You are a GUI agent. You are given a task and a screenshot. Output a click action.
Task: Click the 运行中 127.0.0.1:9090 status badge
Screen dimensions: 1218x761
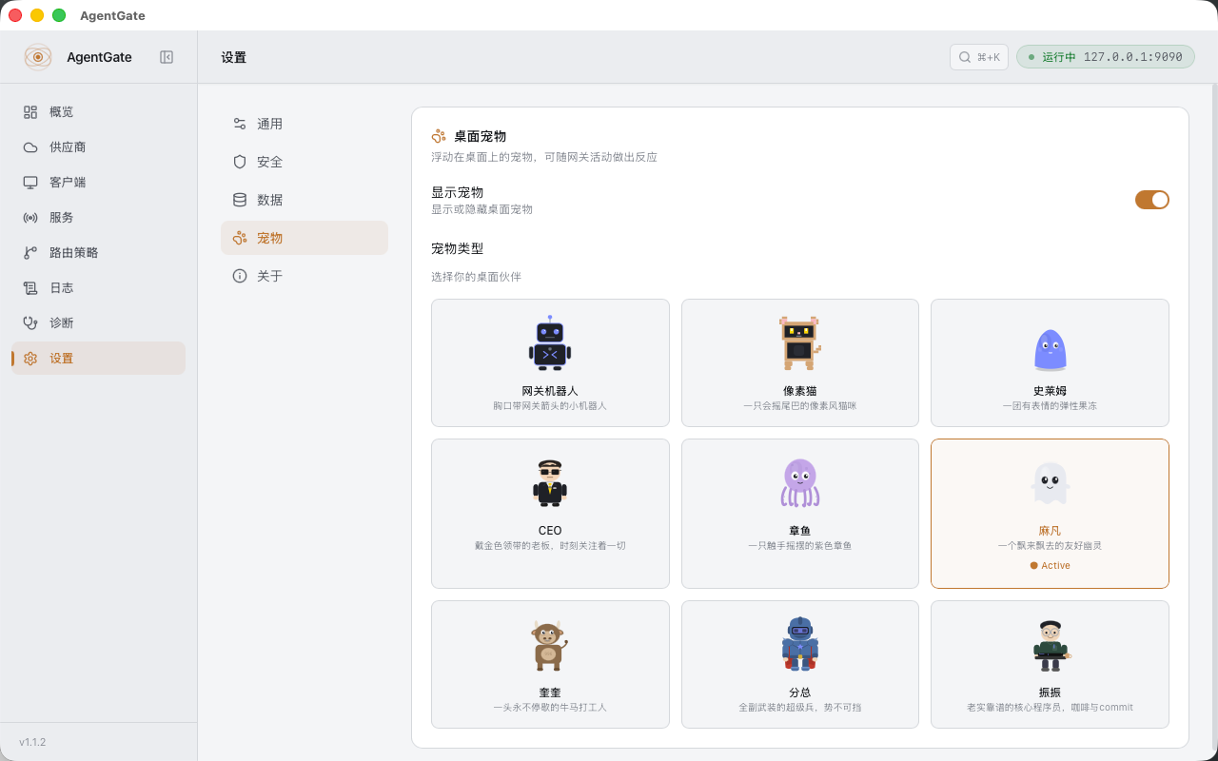(1106, 57)
